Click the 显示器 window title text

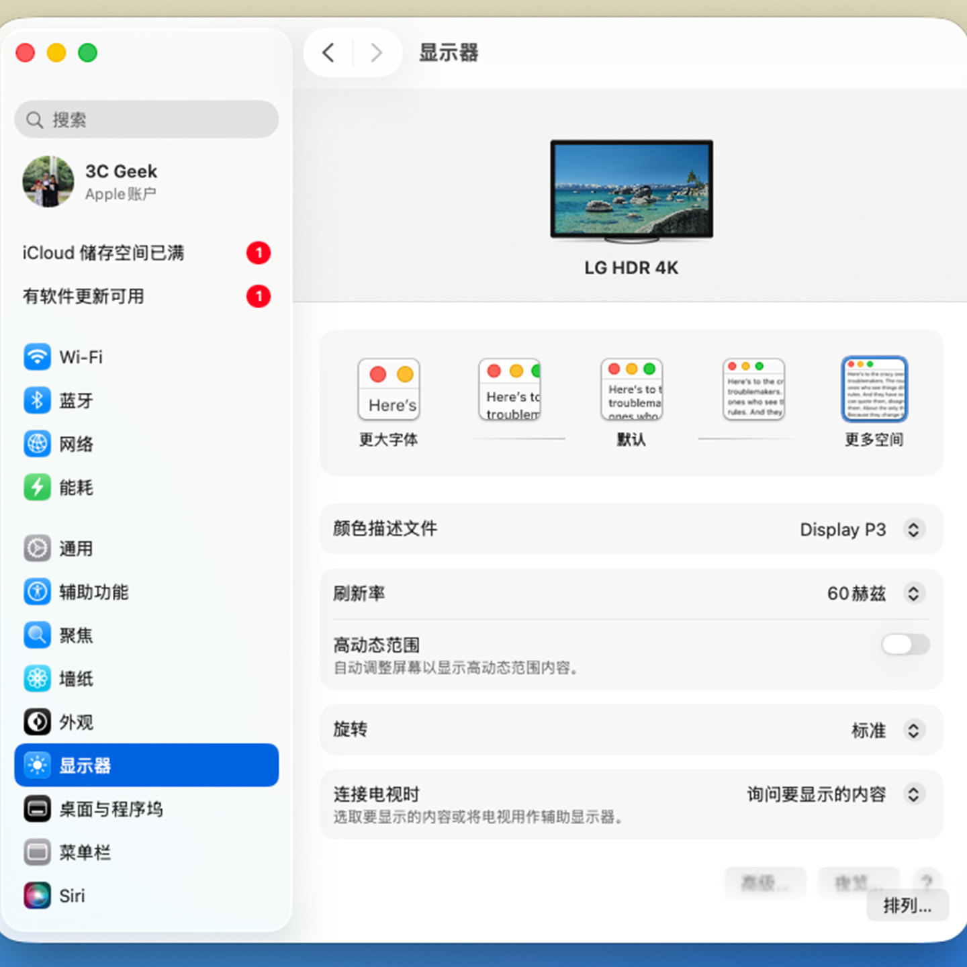(449, 52)
